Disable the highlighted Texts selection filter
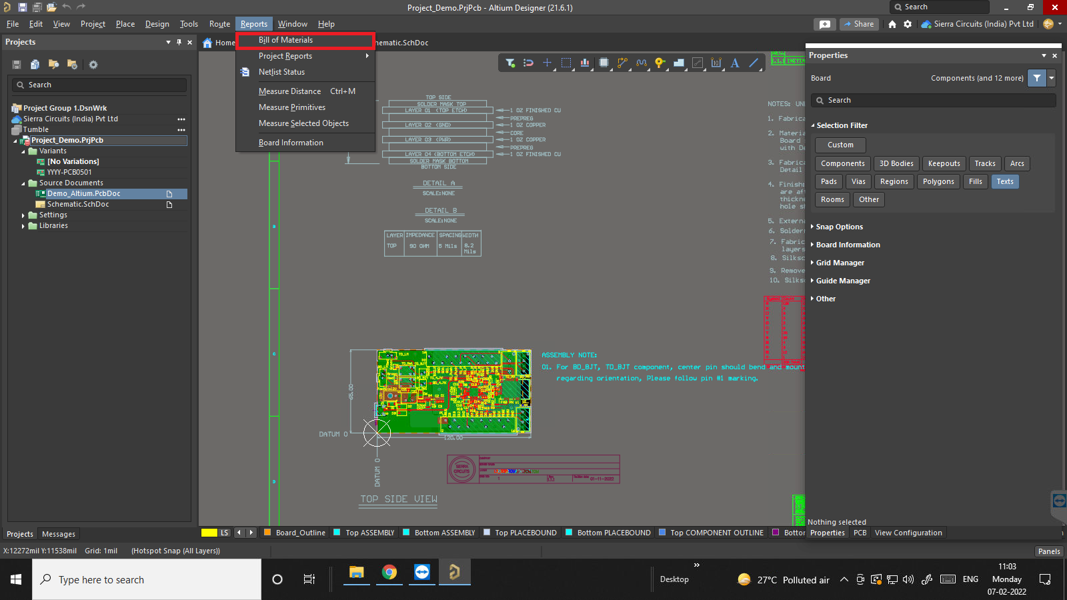The width and height of the screenshot is (1067, 600). [x=1005, y=181]
